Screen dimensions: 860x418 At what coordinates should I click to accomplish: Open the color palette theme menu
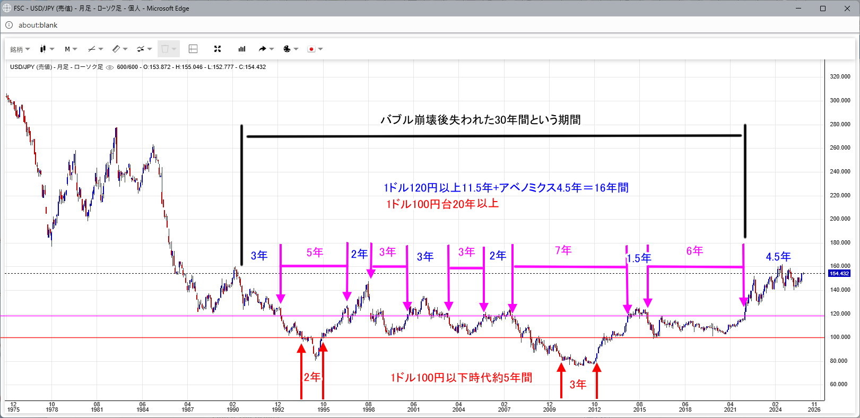pyautogui.click(x=290, y=49)
